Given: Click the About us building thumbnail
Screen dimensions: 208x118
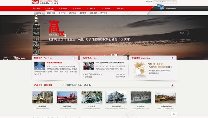Looking at the screenshot, I should click(x=40, y=66).
